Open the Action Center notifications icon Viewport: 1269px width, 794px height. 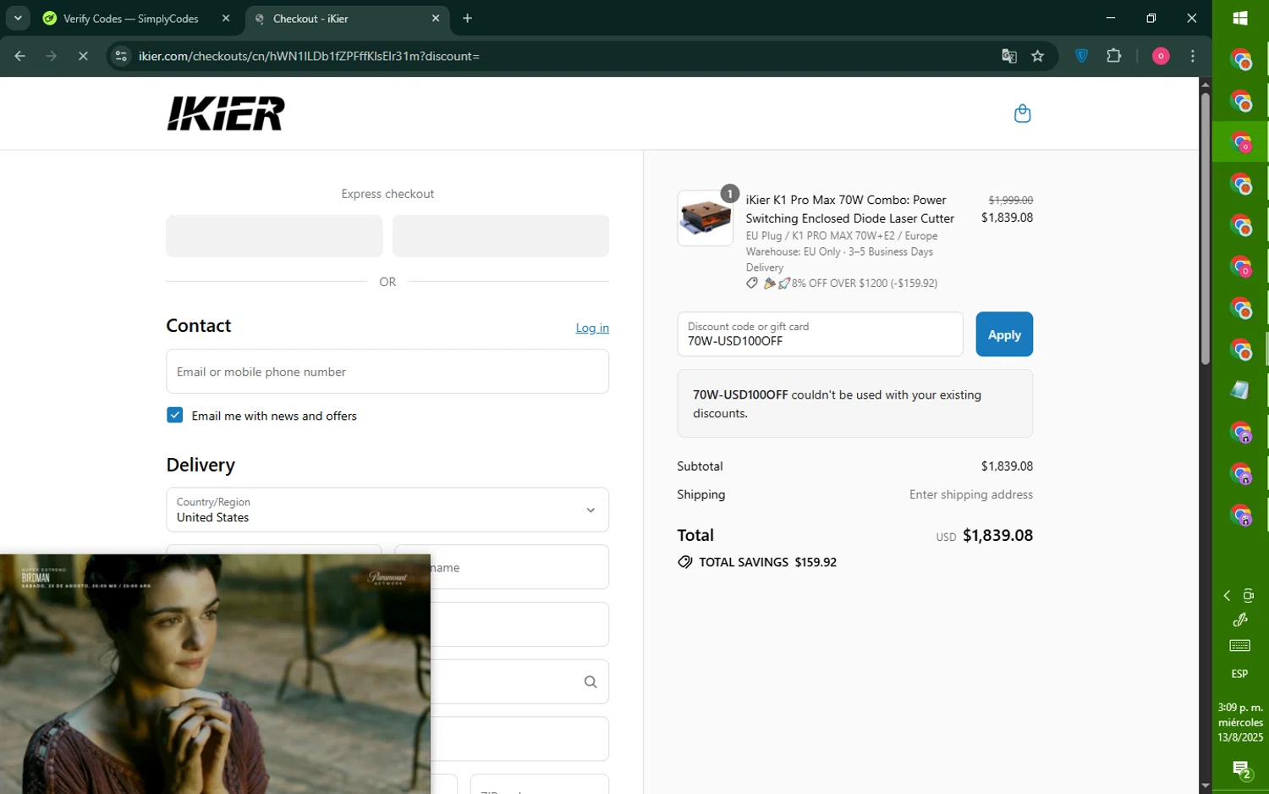point(1241,770)
